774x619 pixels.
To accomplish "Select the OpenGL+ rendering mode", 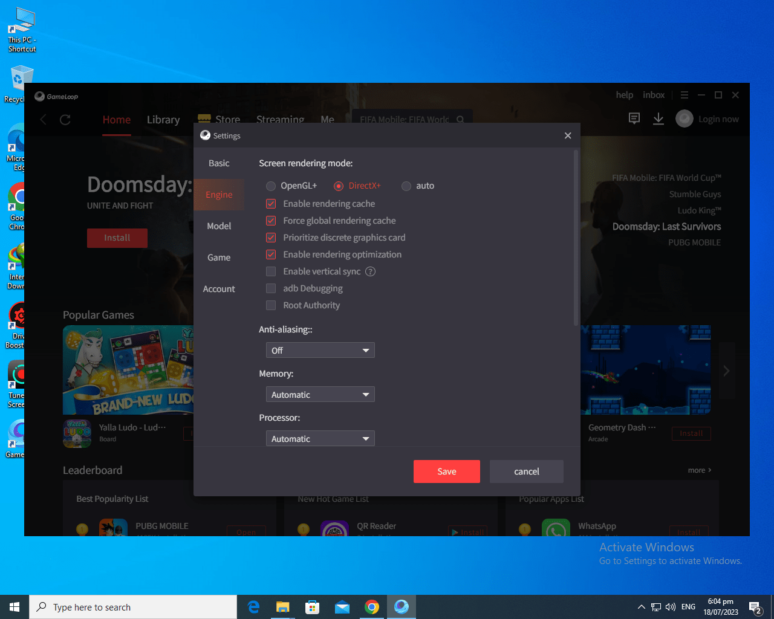I will [x=271, y=186].
